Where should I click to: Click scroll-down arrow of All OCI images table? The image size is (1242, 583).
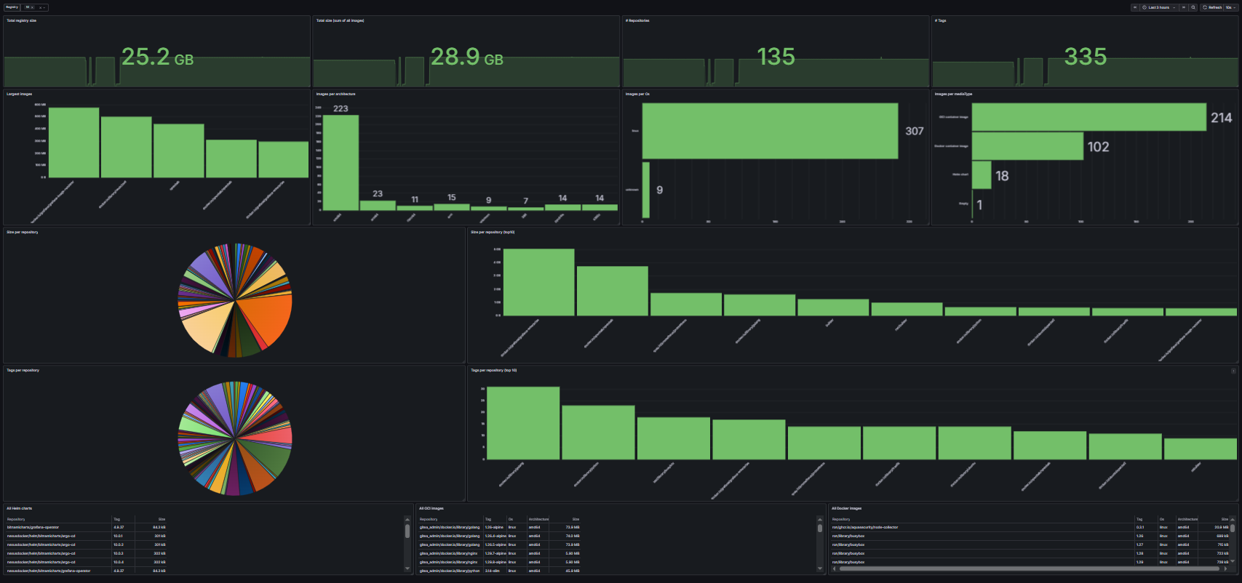click(820, 568)
